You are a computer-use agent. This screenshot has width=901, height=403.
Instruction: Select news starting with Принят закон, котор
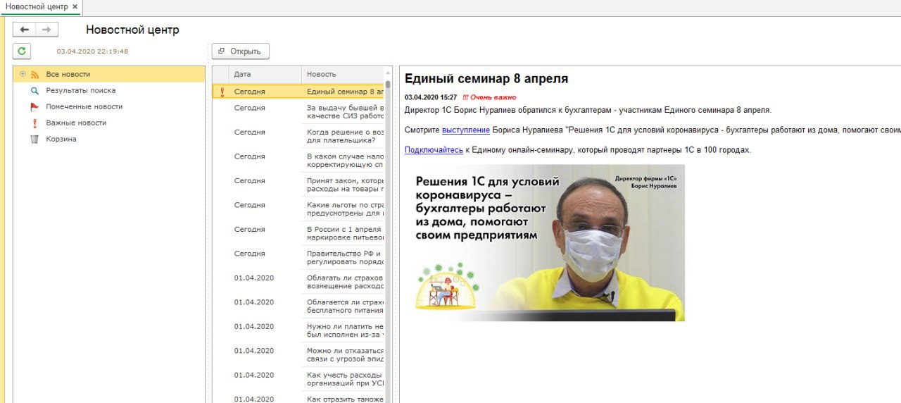click(298, 185)
